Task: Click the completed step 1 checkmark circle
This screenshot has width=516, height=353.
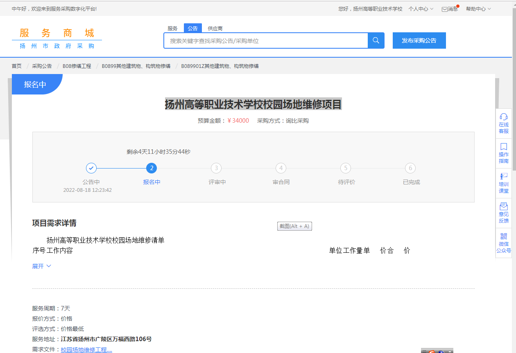Action: point(91,168)
